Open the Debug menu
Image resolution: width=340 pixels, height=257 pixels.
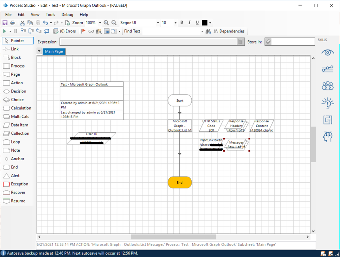(67, 15)
